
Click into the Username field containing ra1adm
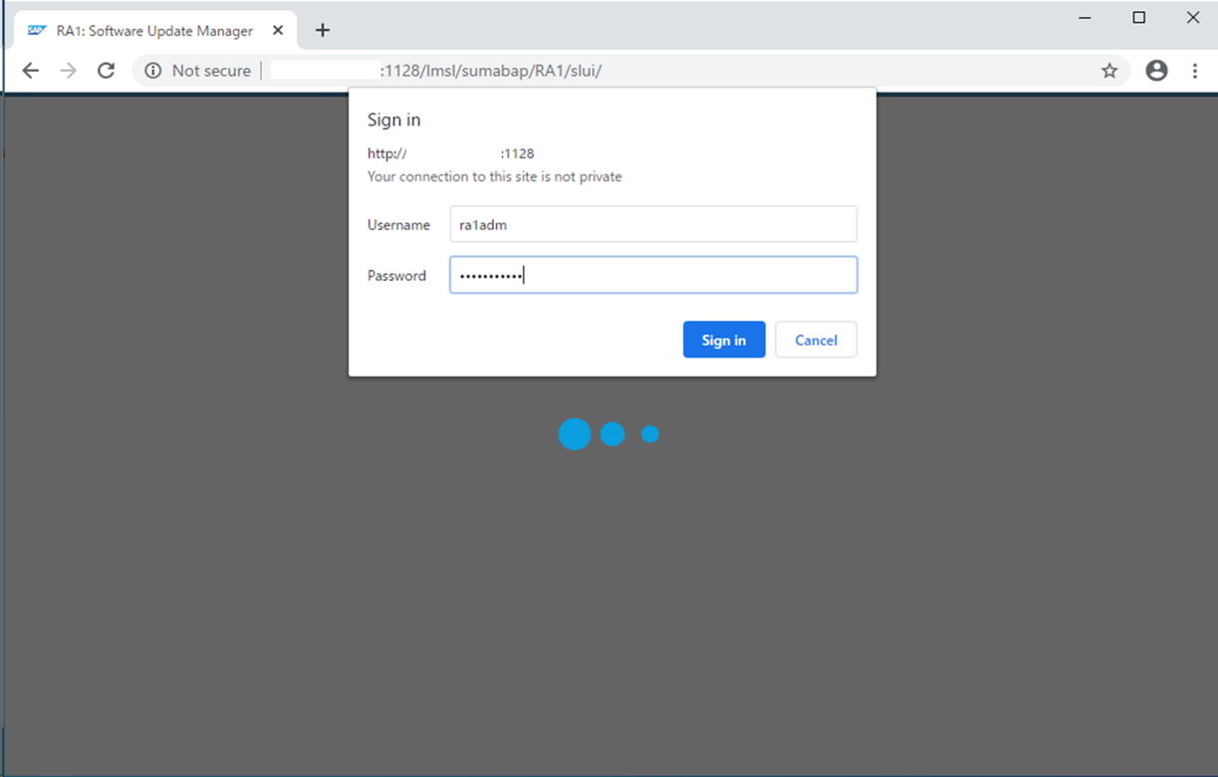click(x=652, y=225)
